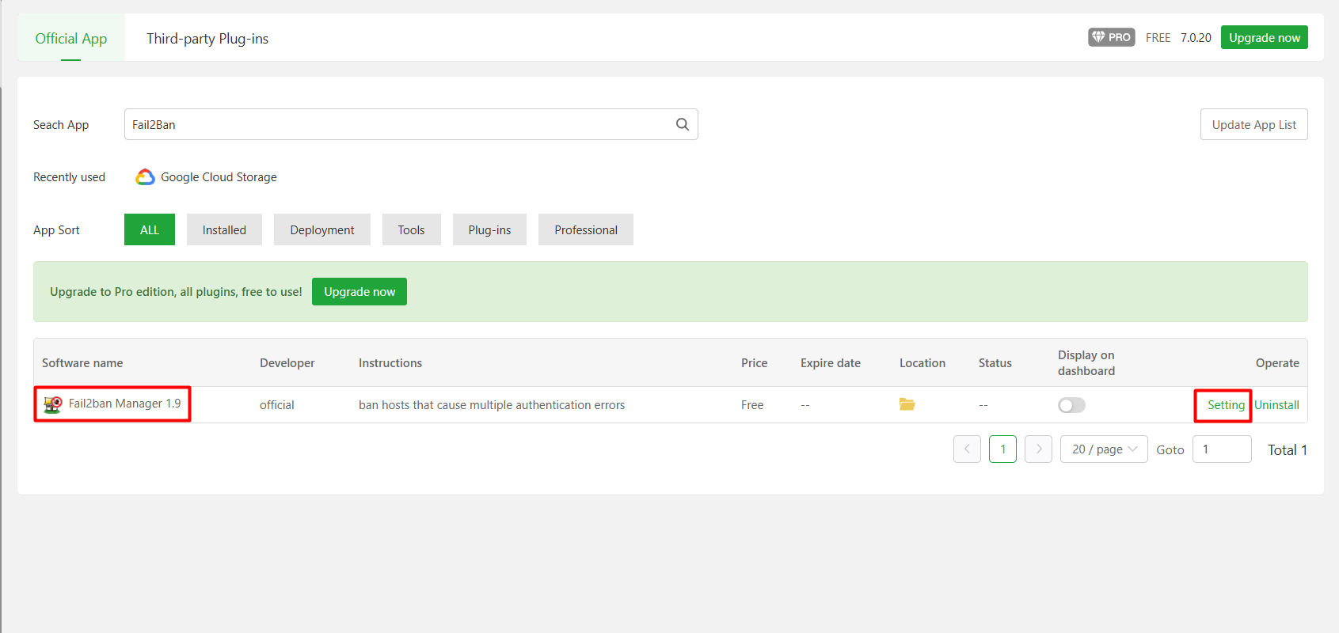Go to next page arrow
Image resolution: width=1339 pixels, height=633 pixels.
click(x=1038, y=449)
